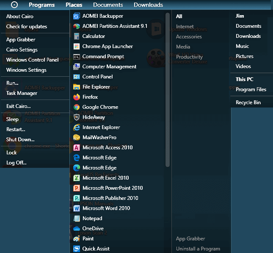Click the programs list scrollbar
This screenshot has width=273, height=253.
[x=168, y=90]
